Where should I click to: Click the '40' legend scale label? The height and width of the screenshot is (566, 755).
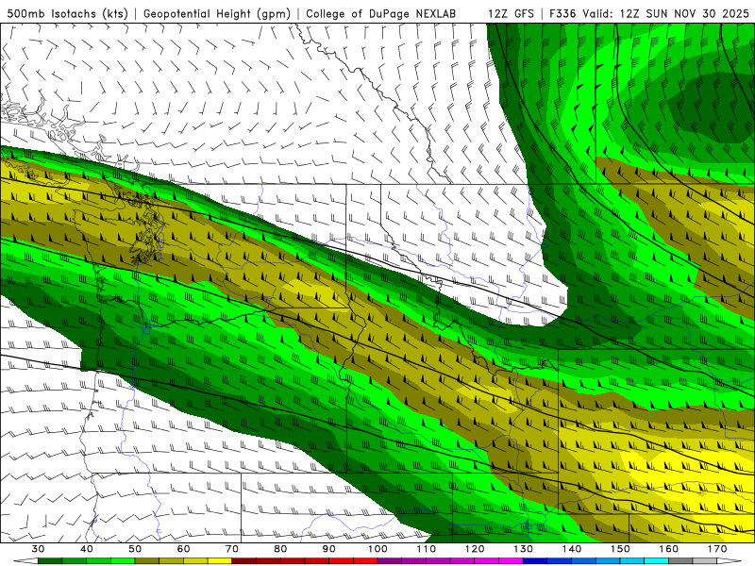[87, 549]
